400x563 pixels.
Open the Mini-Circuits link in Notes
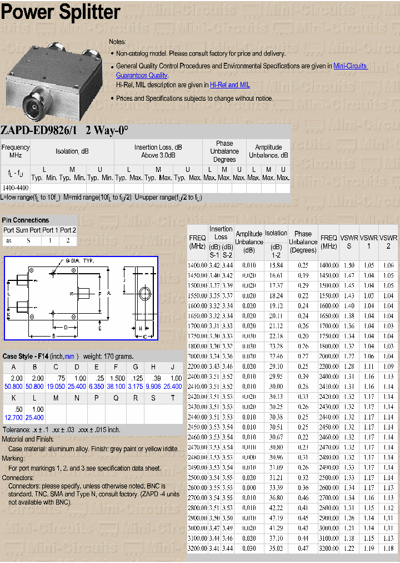pos(350,66)
